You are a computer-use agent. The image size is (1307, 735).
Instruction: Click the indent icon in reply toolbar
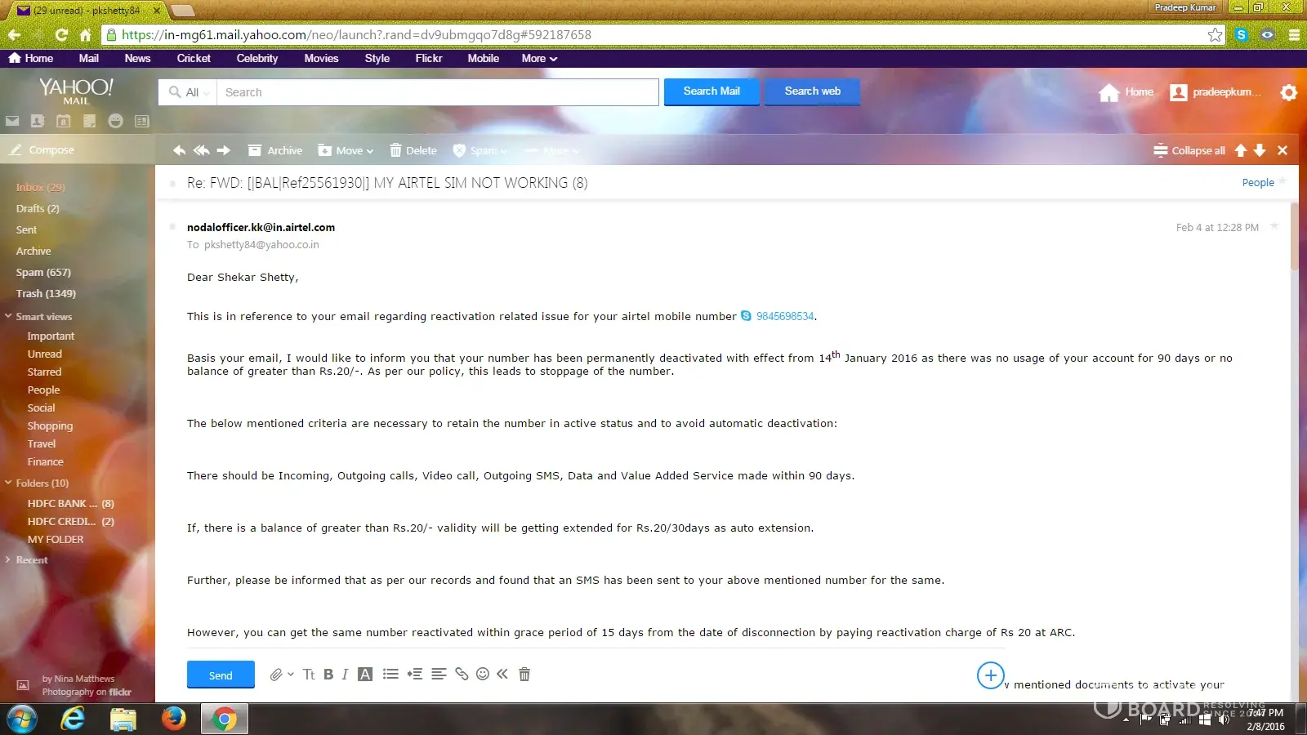coord(415,675)
